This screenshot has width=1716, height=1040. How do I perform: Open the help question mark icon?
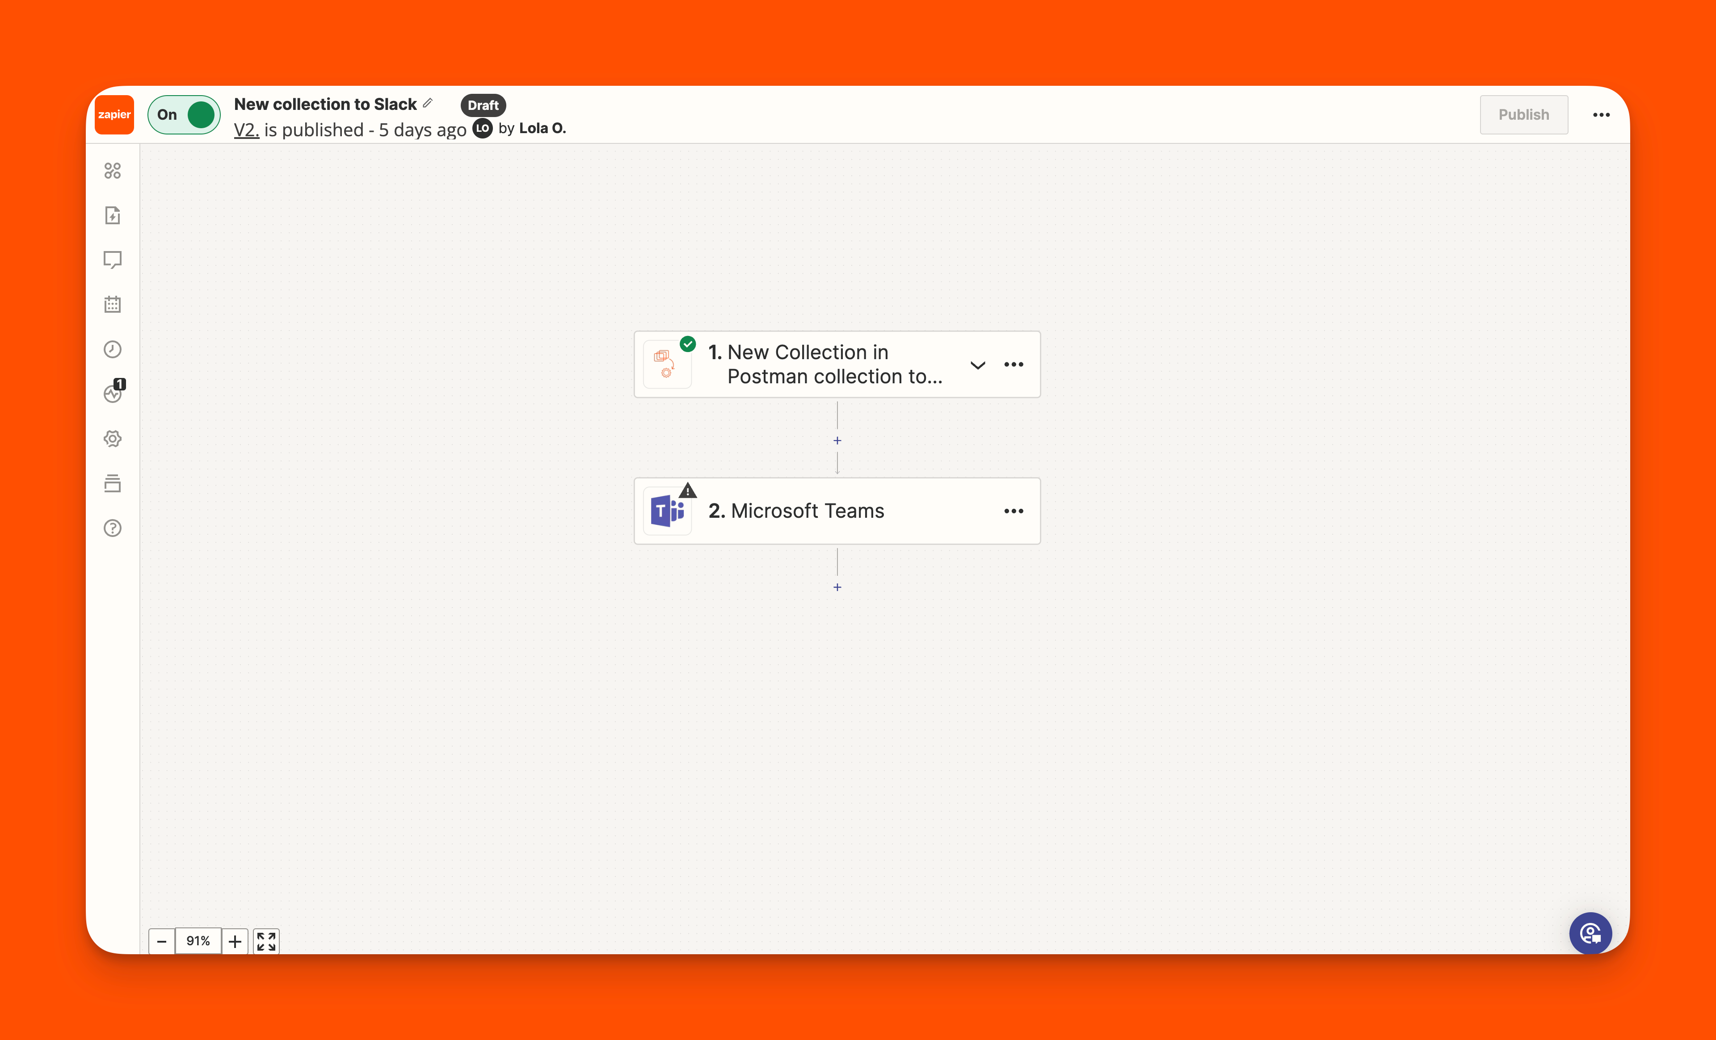pyautogui.click(x=112, y=528)
